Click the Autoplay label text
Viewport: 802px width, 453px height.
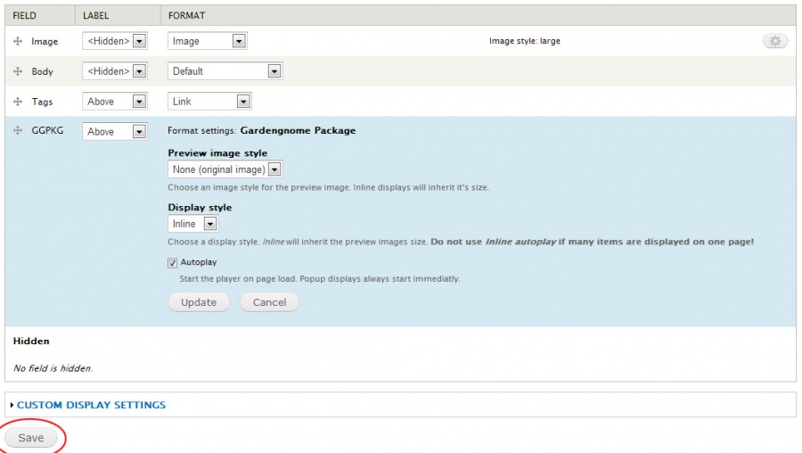coord(199,263)
